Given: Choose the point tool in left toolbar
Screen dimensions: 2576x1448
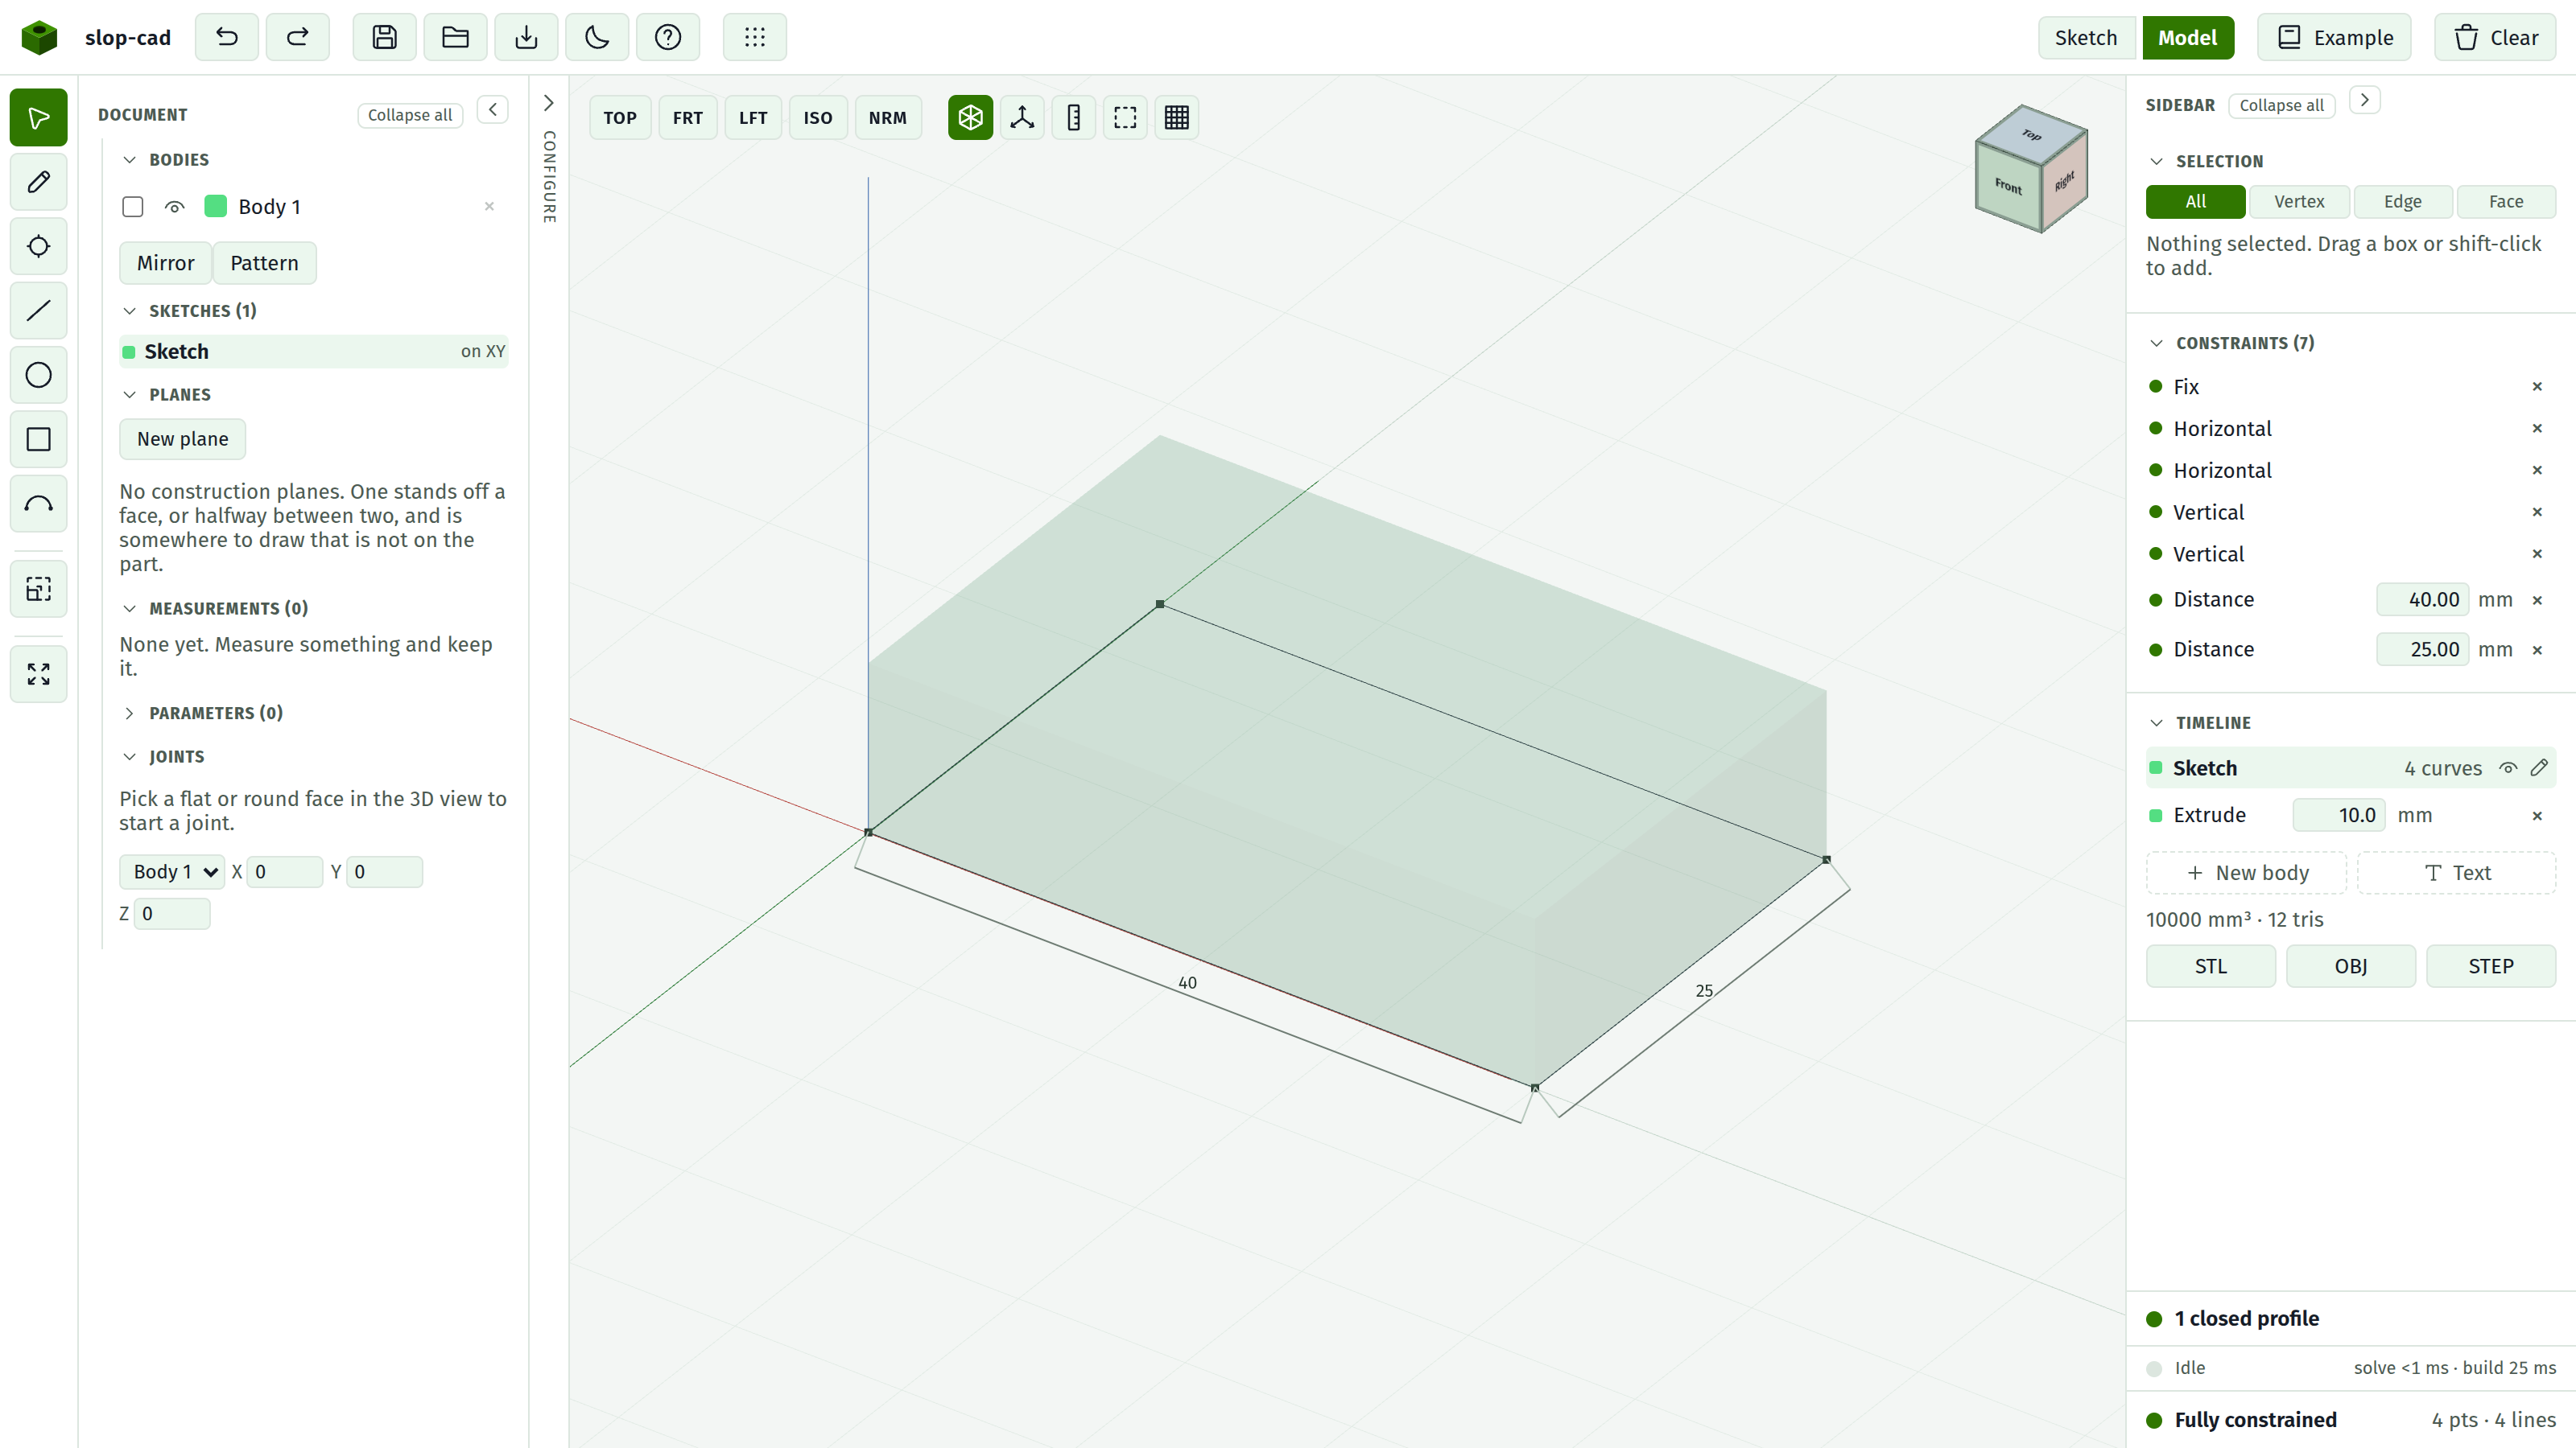Looking at the screenshot, I should coord(38,246).
